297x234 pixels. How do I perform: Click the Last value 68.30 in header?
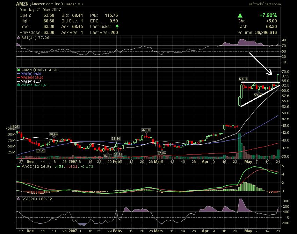(271, 26)
